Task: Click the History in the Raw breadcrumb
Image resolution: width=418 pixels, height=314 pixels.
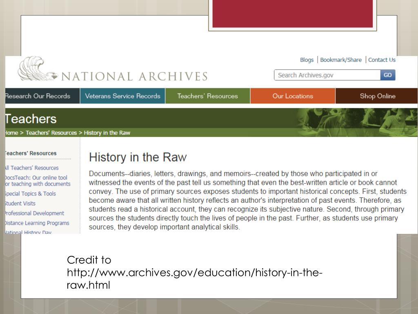Action: pos(107,133)
